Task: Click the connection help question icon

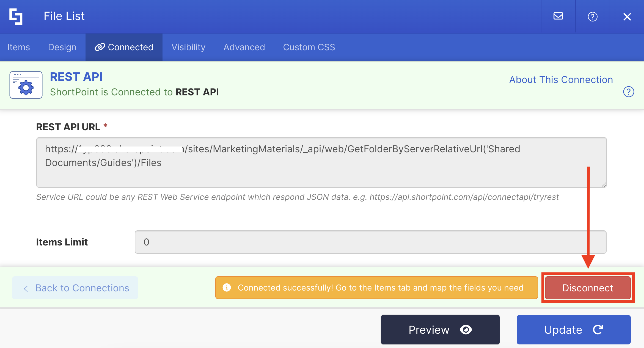Action: 629,92
